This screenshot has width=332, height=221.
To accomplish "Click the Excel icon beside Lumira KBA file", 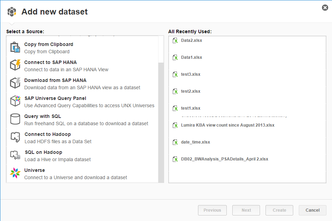I will [175, 125].
